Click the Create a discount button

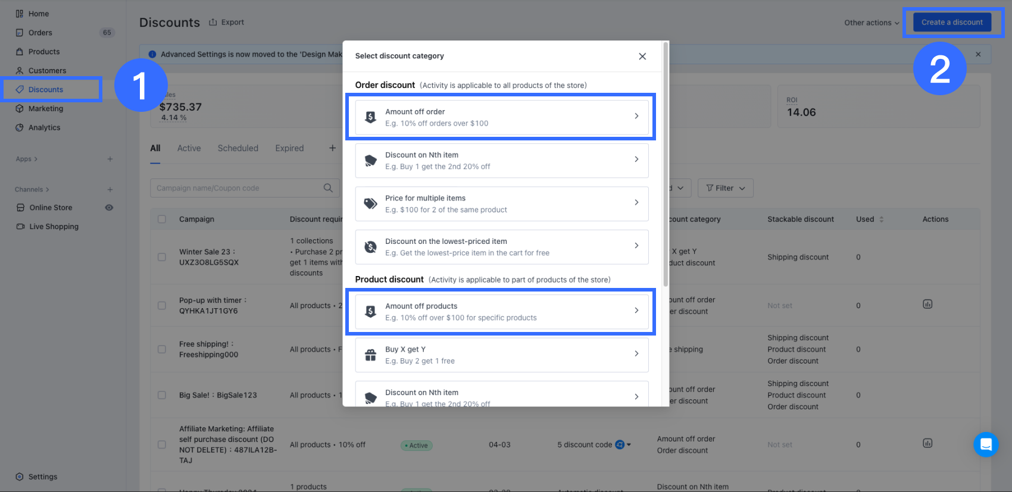point(952,23)
